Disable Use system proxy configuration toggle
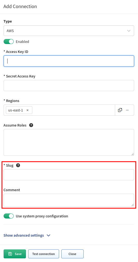This screenshot has height=262, width=138. click(9, 216)
